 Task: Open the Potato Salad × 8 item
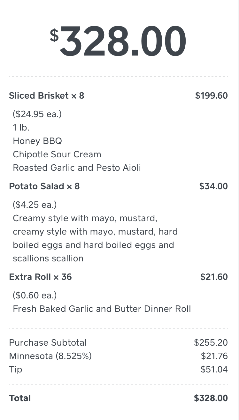44,186
